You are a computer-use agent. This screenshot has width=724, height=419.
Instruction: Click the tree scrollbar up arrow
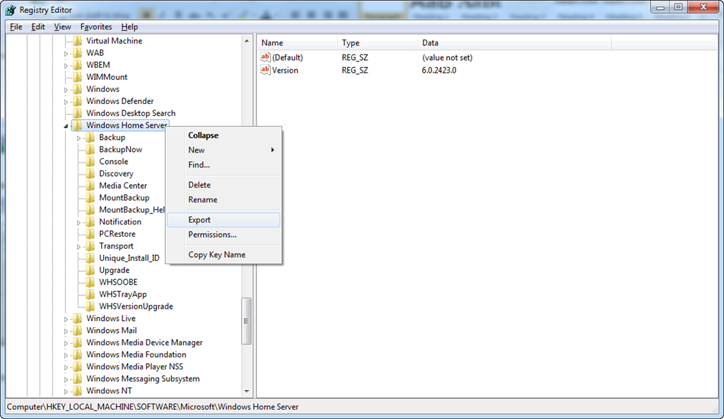[x=247, y=40]
